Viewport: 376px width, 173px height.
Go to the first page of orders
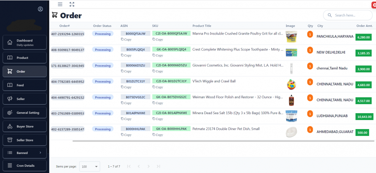[129, 166]
